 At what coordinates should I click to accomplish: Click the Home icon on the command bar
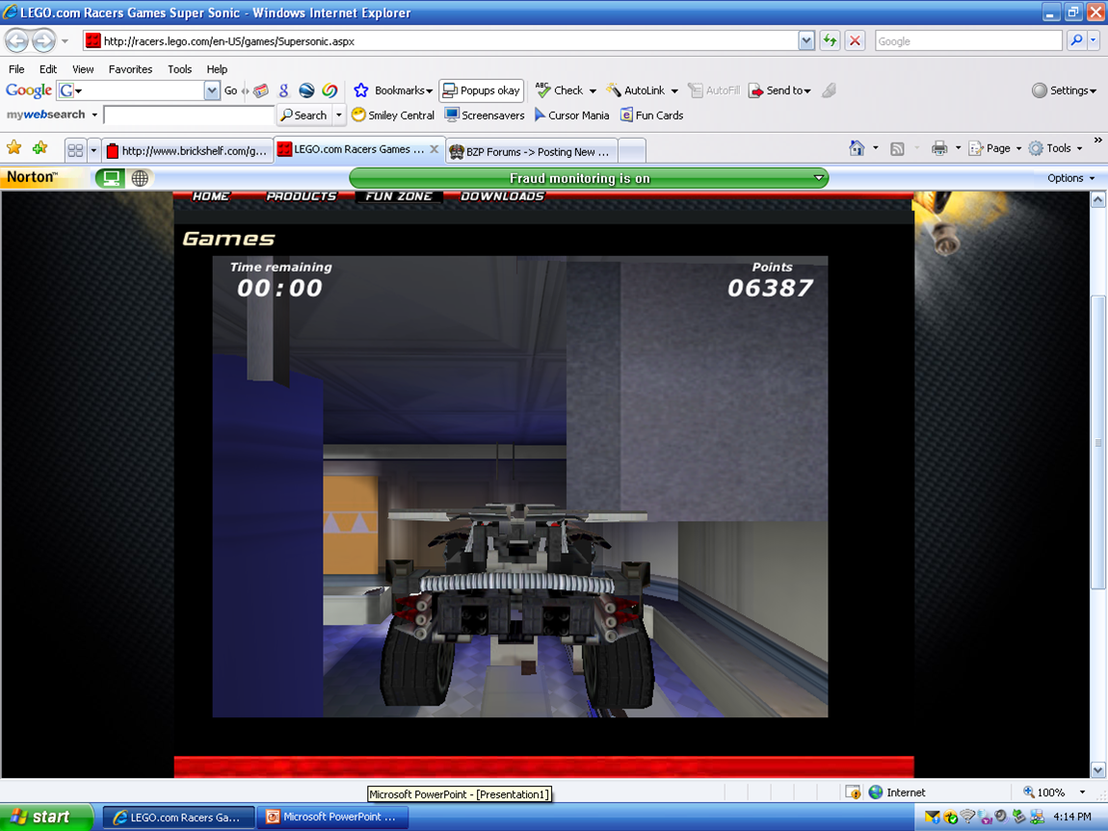855,148
